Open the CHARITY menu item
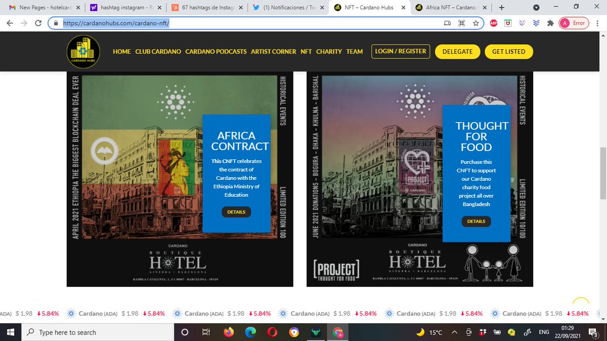The height and width of the screenshot is (341, 607). pos(329,52)
